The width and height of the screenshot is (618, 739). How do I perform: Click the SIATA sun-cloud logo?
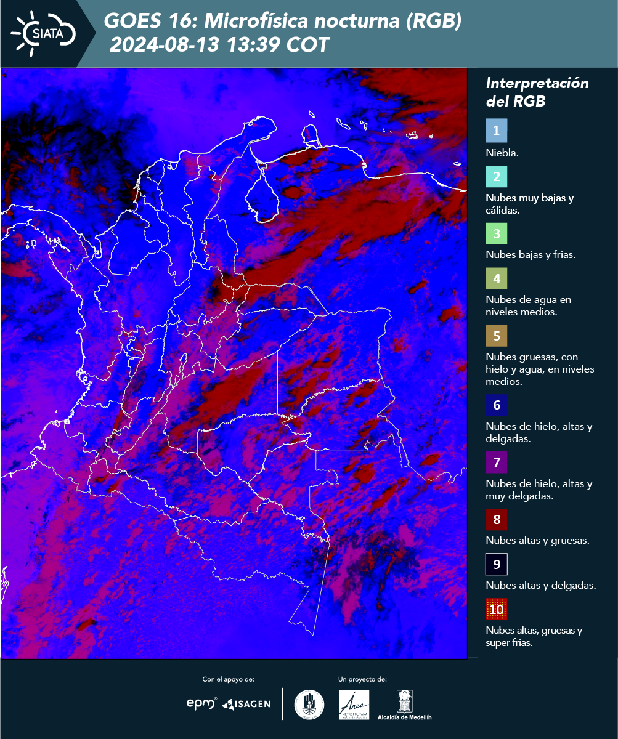pos(43,33)
